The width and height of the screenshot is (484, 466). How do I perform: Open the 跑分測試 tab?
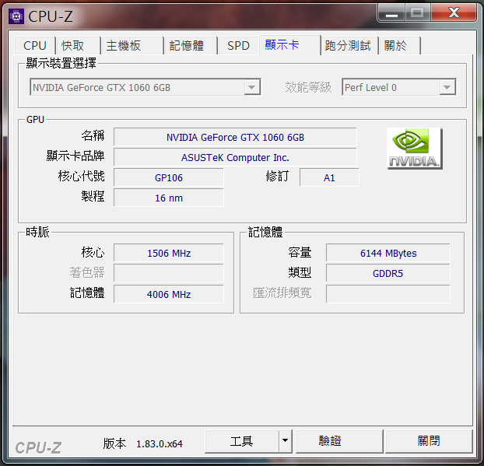pos(349,46)
